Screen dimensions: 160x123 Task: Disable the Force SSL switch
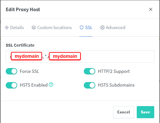[x=11, y=71]
